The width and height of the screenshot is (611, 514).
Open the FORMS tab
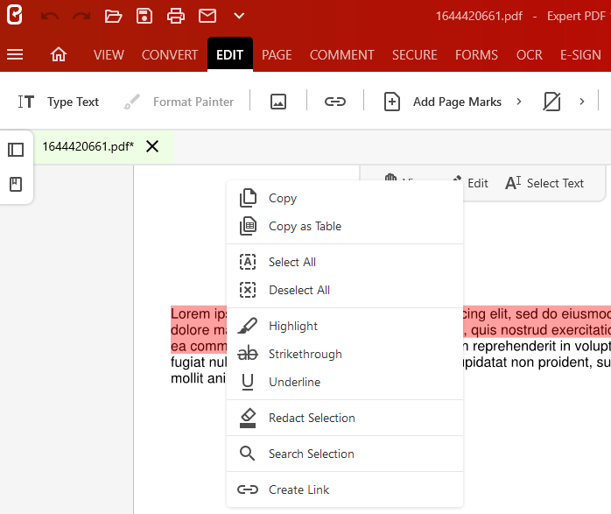click(x=476, y=55)
